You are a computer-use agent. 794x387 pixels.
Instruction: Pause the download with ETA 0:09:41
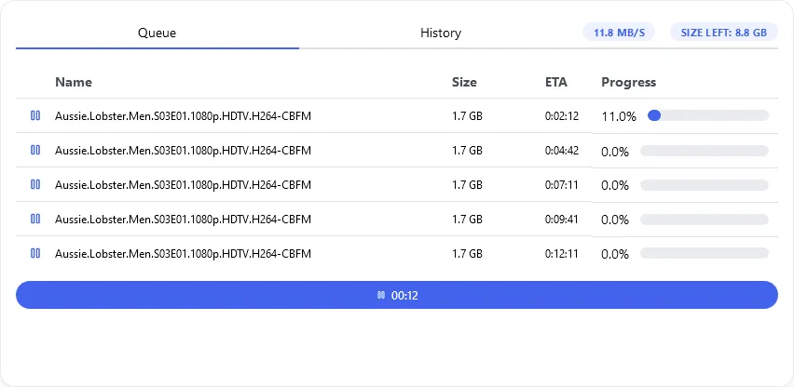pyautogui.click(x=35, y=220)
